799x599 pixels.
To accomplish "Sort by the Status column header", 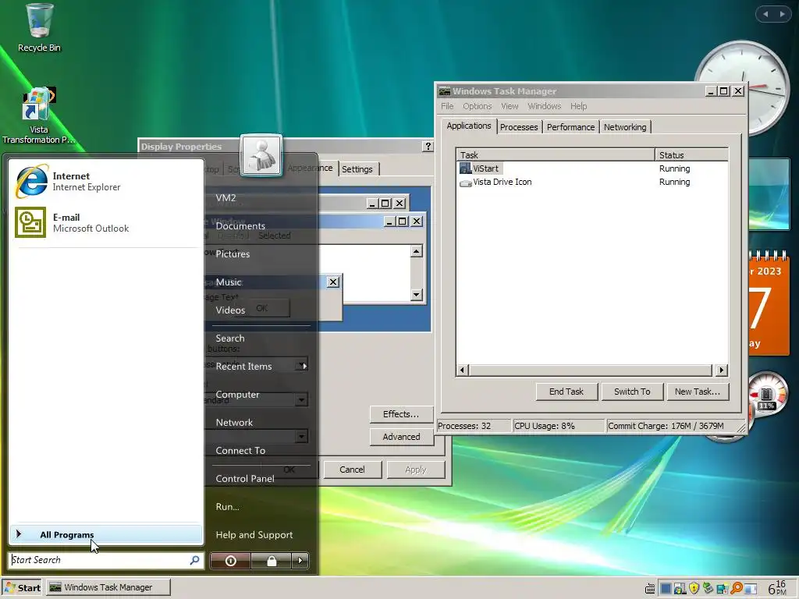I will click(691, 155).
